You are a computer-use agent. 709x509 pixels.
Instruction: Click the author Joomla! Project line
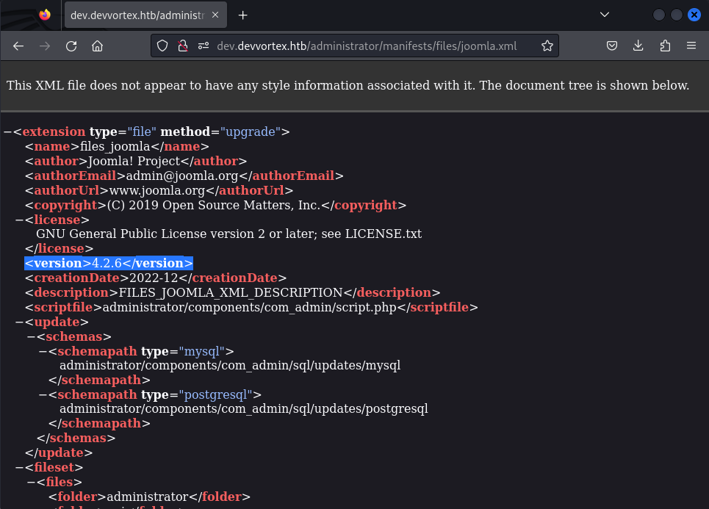click(136, 161)
